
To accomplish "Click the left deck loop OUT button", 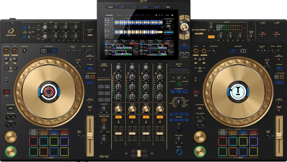I will tap(15, 51).
